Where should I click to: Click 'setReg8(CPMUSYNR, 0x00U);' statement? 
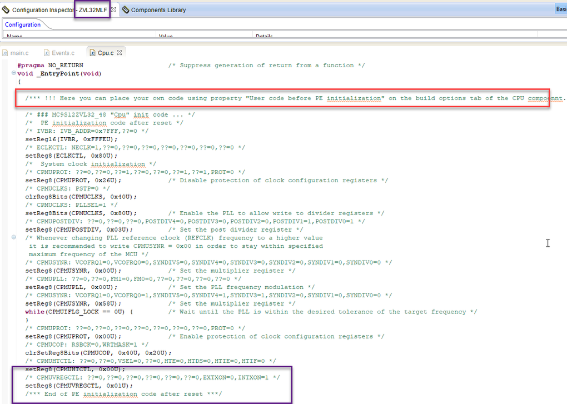[x=73, y=271]
